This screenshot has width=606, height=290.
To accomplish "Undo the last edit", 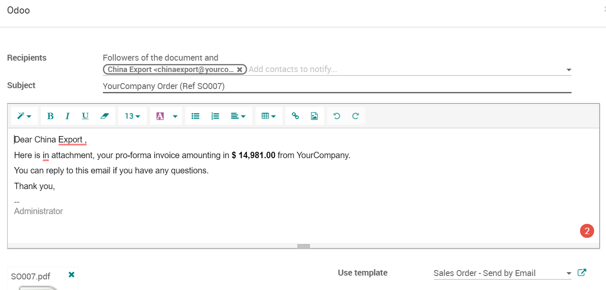I will [337, 116].
